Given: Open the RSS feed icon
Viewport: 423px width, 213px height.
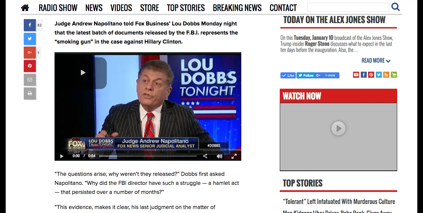Looking at the screenshot, I should (x=386, y=75).
